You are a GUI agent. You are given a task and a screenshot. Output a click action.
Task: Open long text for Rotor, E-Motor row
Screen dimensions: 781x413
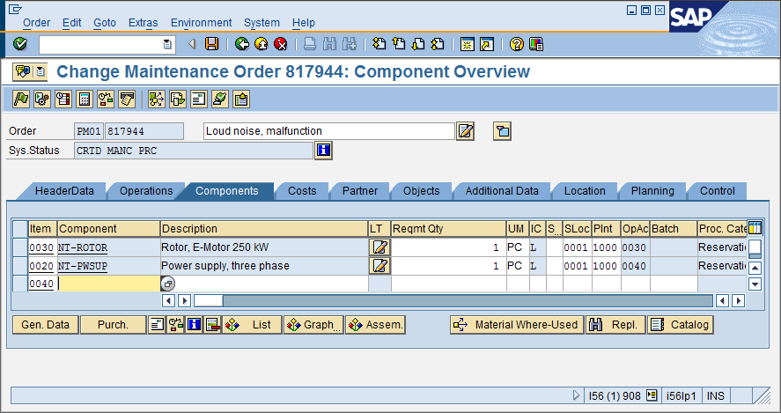coord(379,247)
